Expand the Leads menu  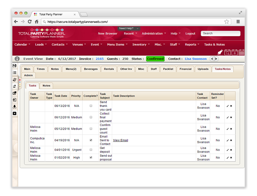[41, 44]
